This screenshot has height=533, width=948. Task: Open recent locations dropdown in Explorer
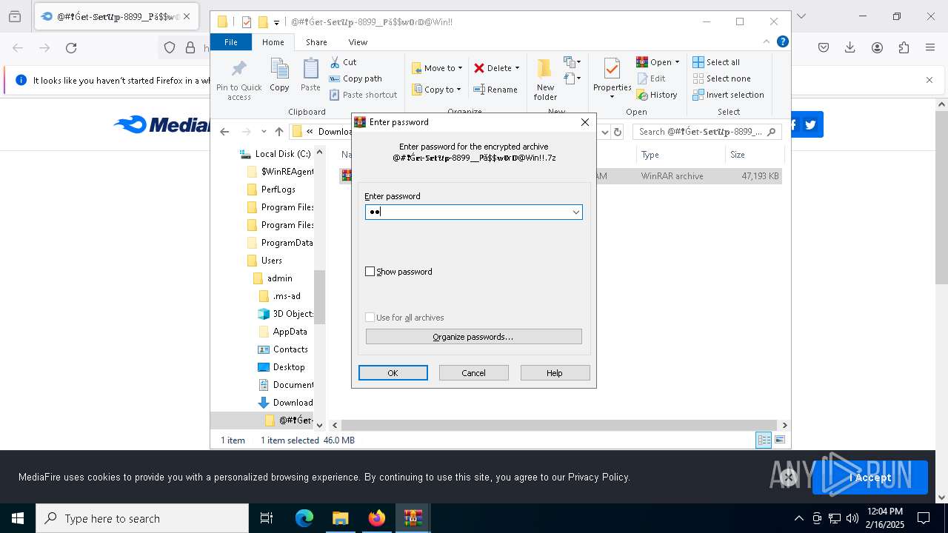pyautogui.click(x=264, y=132)
